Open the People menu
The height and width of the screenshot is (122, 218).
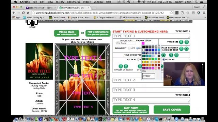87,2
